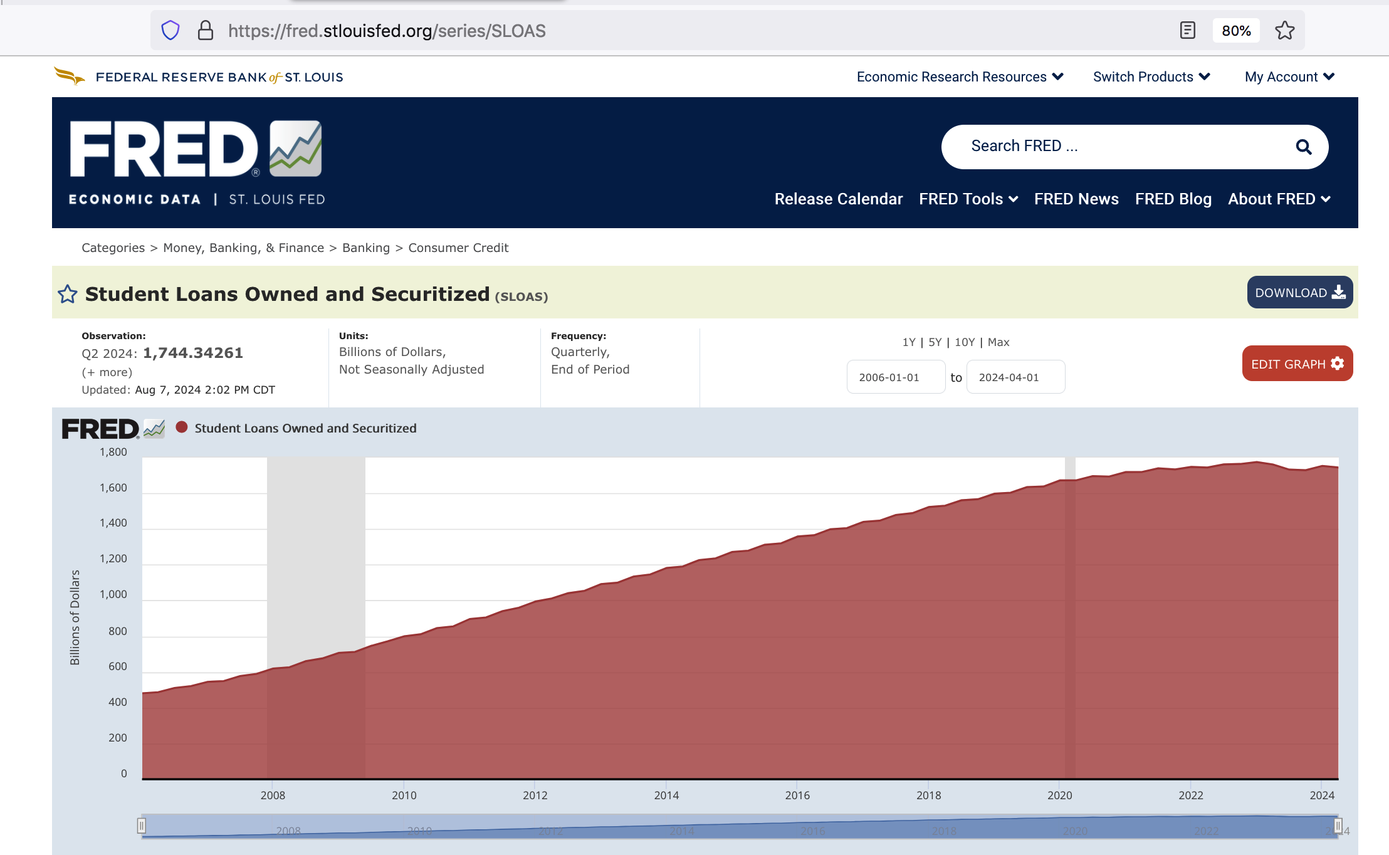The width and height of the screenshot is (1389, 855).
Task: Expand the My Account menu
Action: pos(1289,77)
